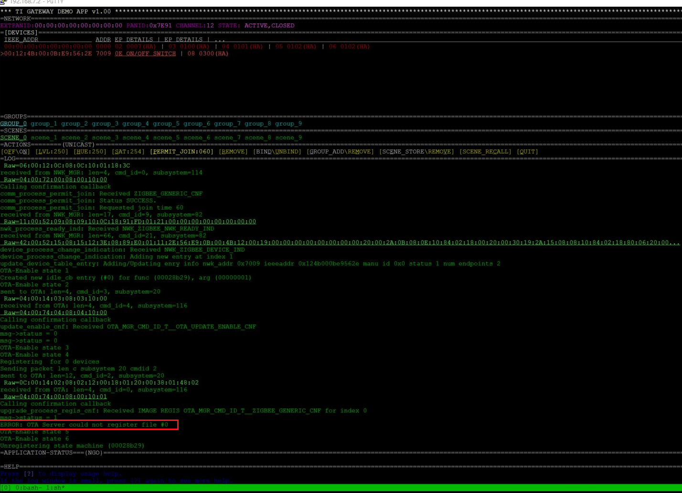Click log line 'comm_process_permit_join: Received ZIGBEE_GENERIC_CNF'
The width and height of the screenshot is (682, 493).
(x=101, y=194)
